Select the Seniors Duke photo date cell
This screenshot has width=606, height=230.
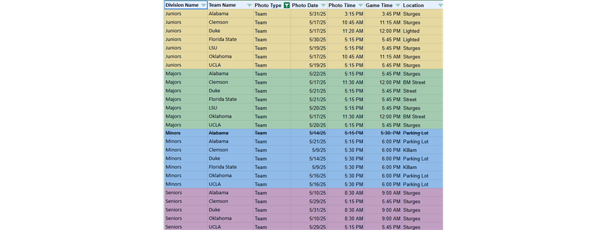pos(309,210)
